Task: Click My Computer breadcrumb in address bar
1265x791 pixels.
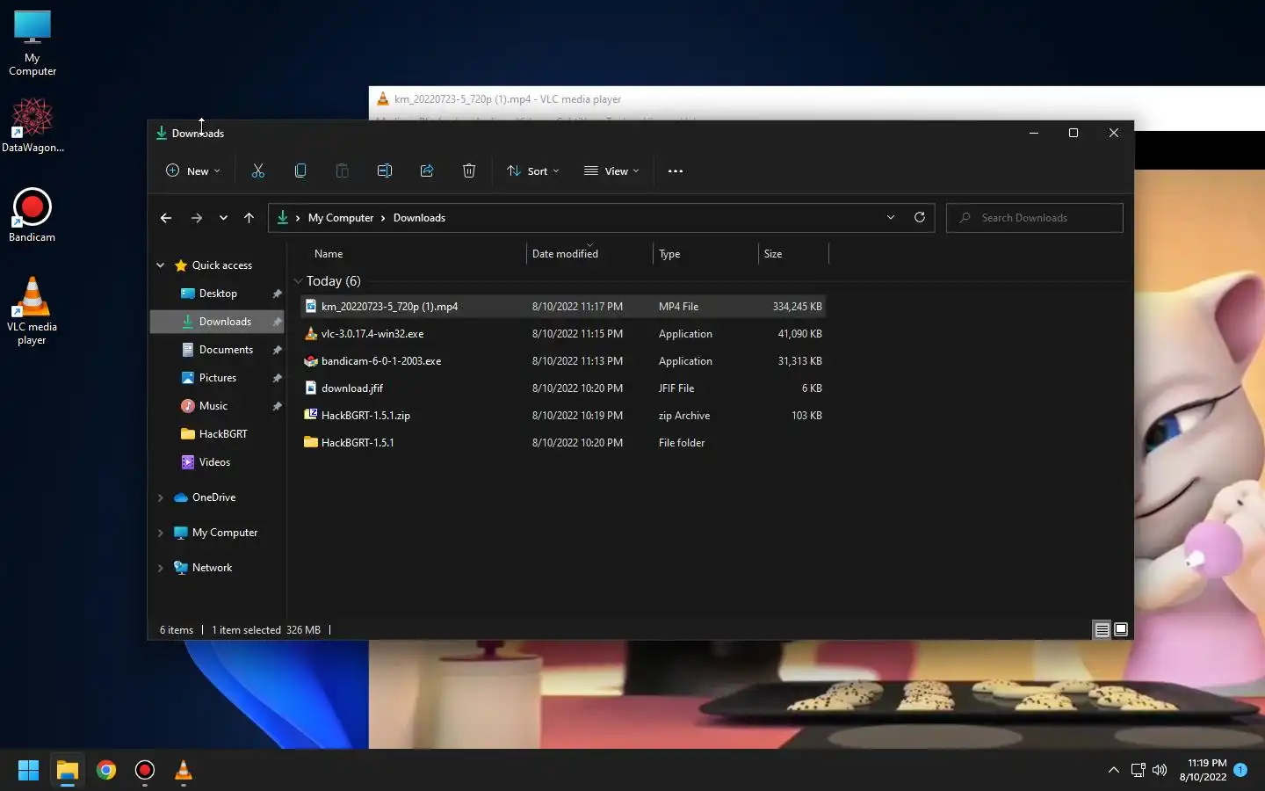Action: [x=341, y=218]
